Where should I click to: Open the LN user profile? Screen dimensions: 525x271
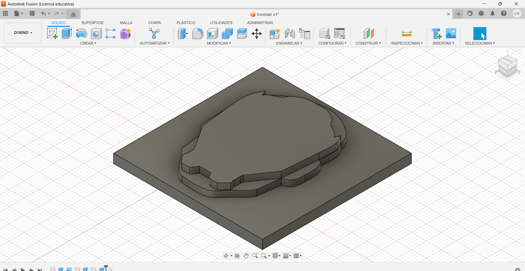point(517,13)
